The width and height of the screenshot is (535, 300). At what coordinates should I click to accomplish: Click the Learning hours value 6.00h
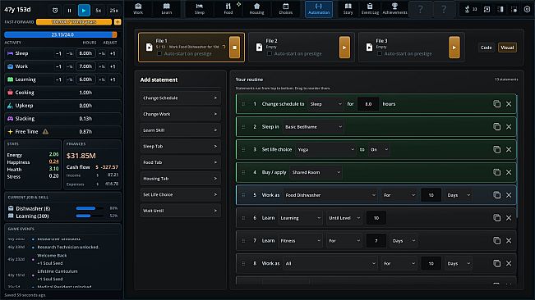pyautogui.click(x=85, y=80)
